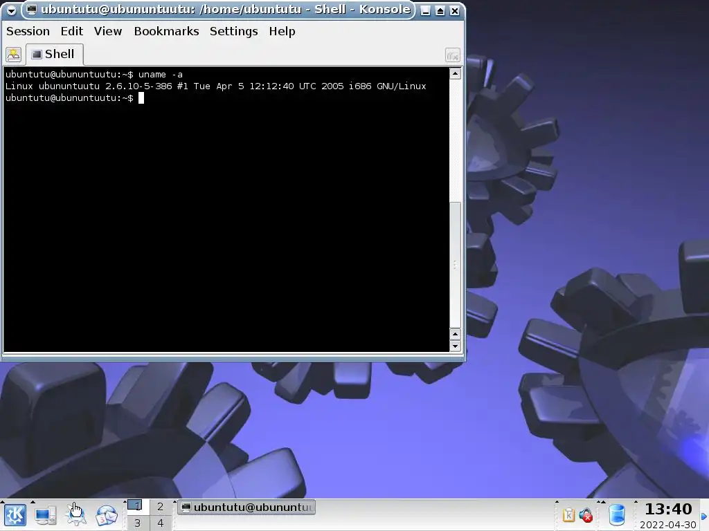The image size is (709, 531).
Task: Switch to virtual desktop 1
Action: (137, 507)
